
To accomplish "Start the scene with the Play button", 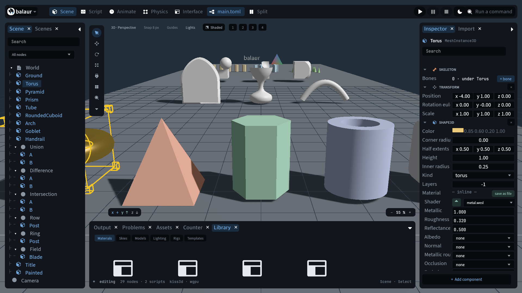I will [x=420, y=12].
